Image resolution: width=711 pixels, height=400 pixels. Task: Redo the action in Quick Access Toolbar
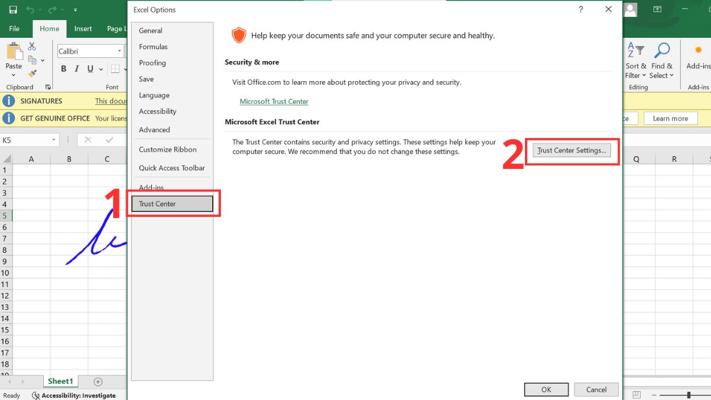pos(52,10)
